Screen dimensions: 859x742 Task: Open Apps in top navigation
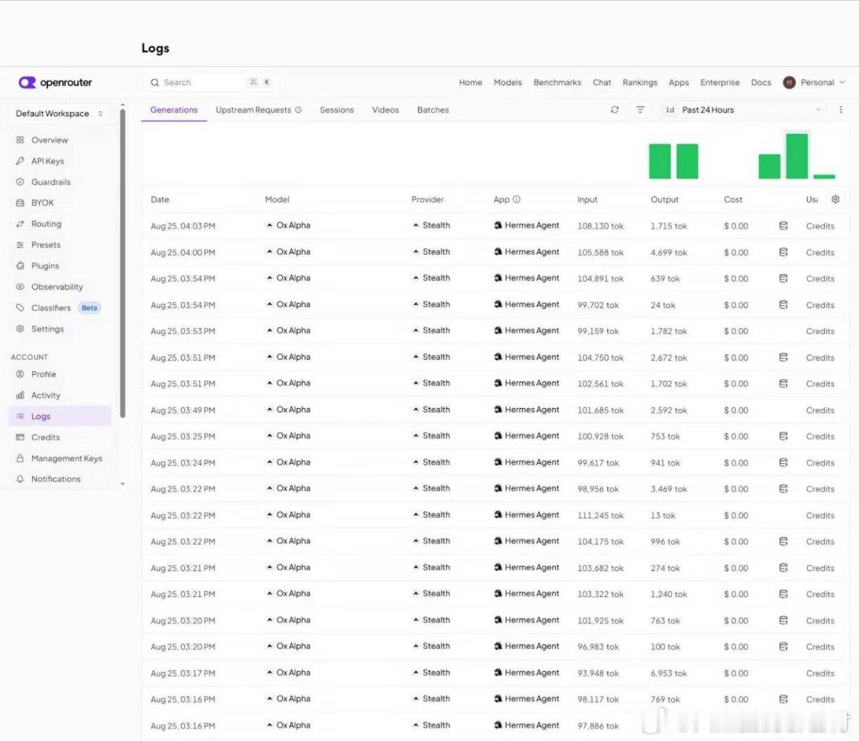[679, 82]
